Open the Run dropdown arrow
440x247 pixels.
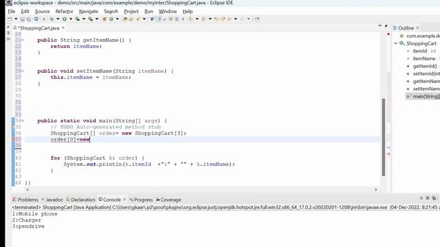pyautogui.click(x=71, y=19)
